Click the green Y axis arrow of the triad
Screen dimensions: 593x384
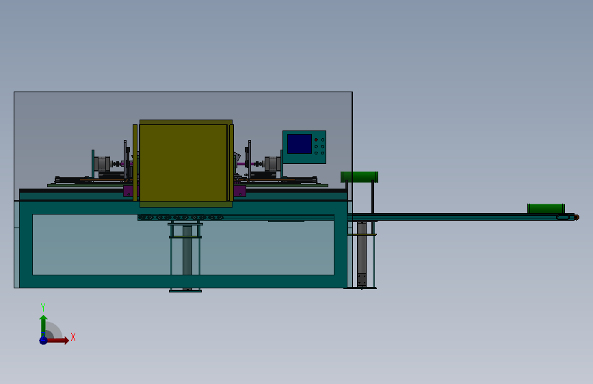pyautogui.click(x=43, y=325)
